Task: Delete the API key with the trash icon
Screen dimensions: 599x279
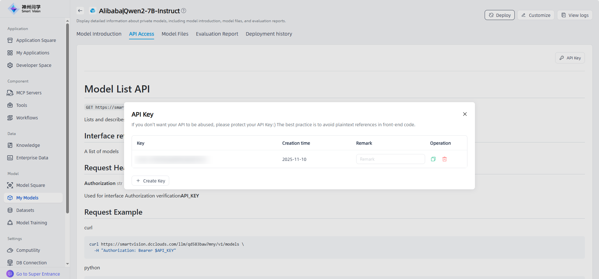Action: pyautogui.click(x=444, y=159)
